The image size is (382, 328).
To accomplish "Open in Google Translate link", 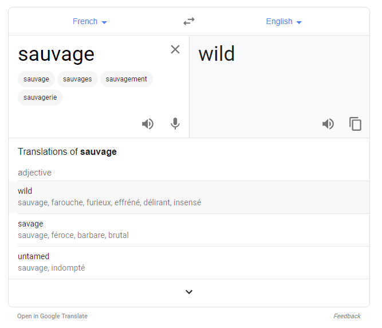I will pyautogui.click(x=52, y=316).
